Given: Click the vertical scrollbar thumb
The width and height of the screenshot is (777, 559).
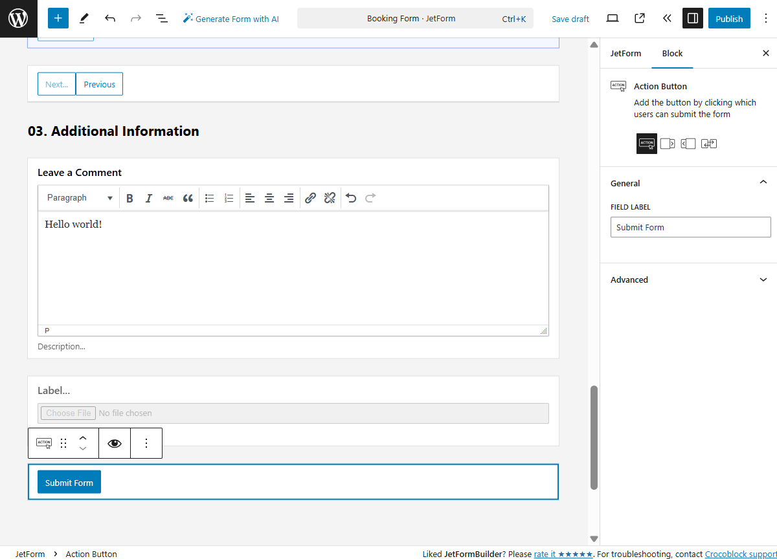Looking at the screenshot, I should click(x=594, y=437).
